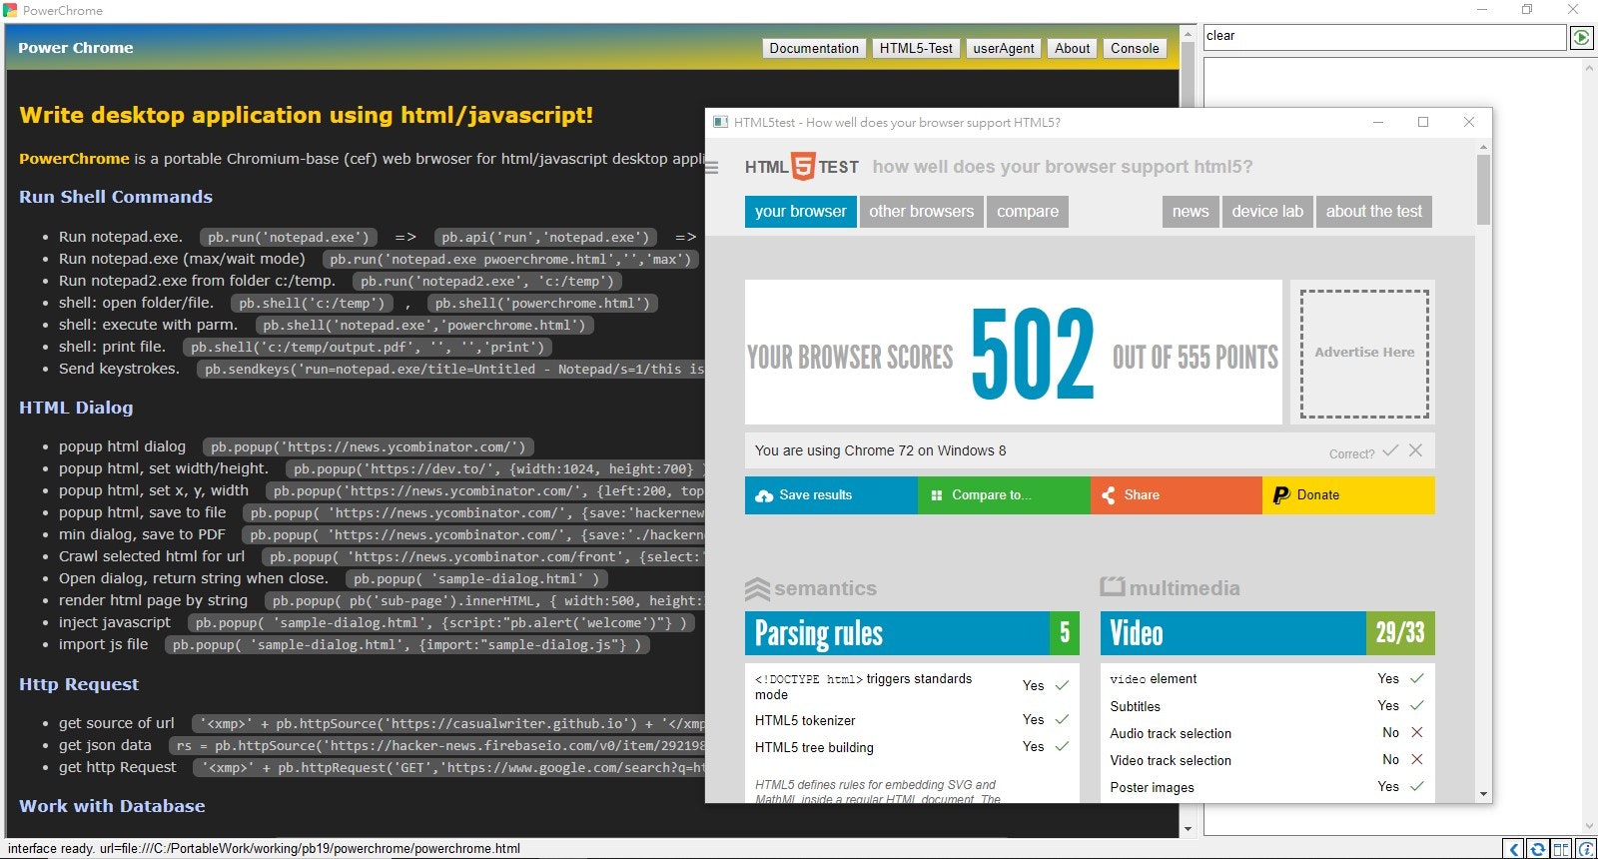Click the Save results button
1598x859 pixels.
[x=831, y=495]
